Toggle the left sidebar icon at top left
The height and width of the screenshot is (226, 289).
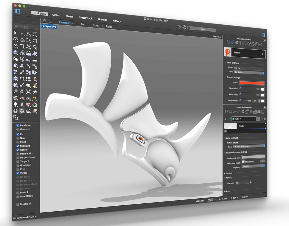17,11
